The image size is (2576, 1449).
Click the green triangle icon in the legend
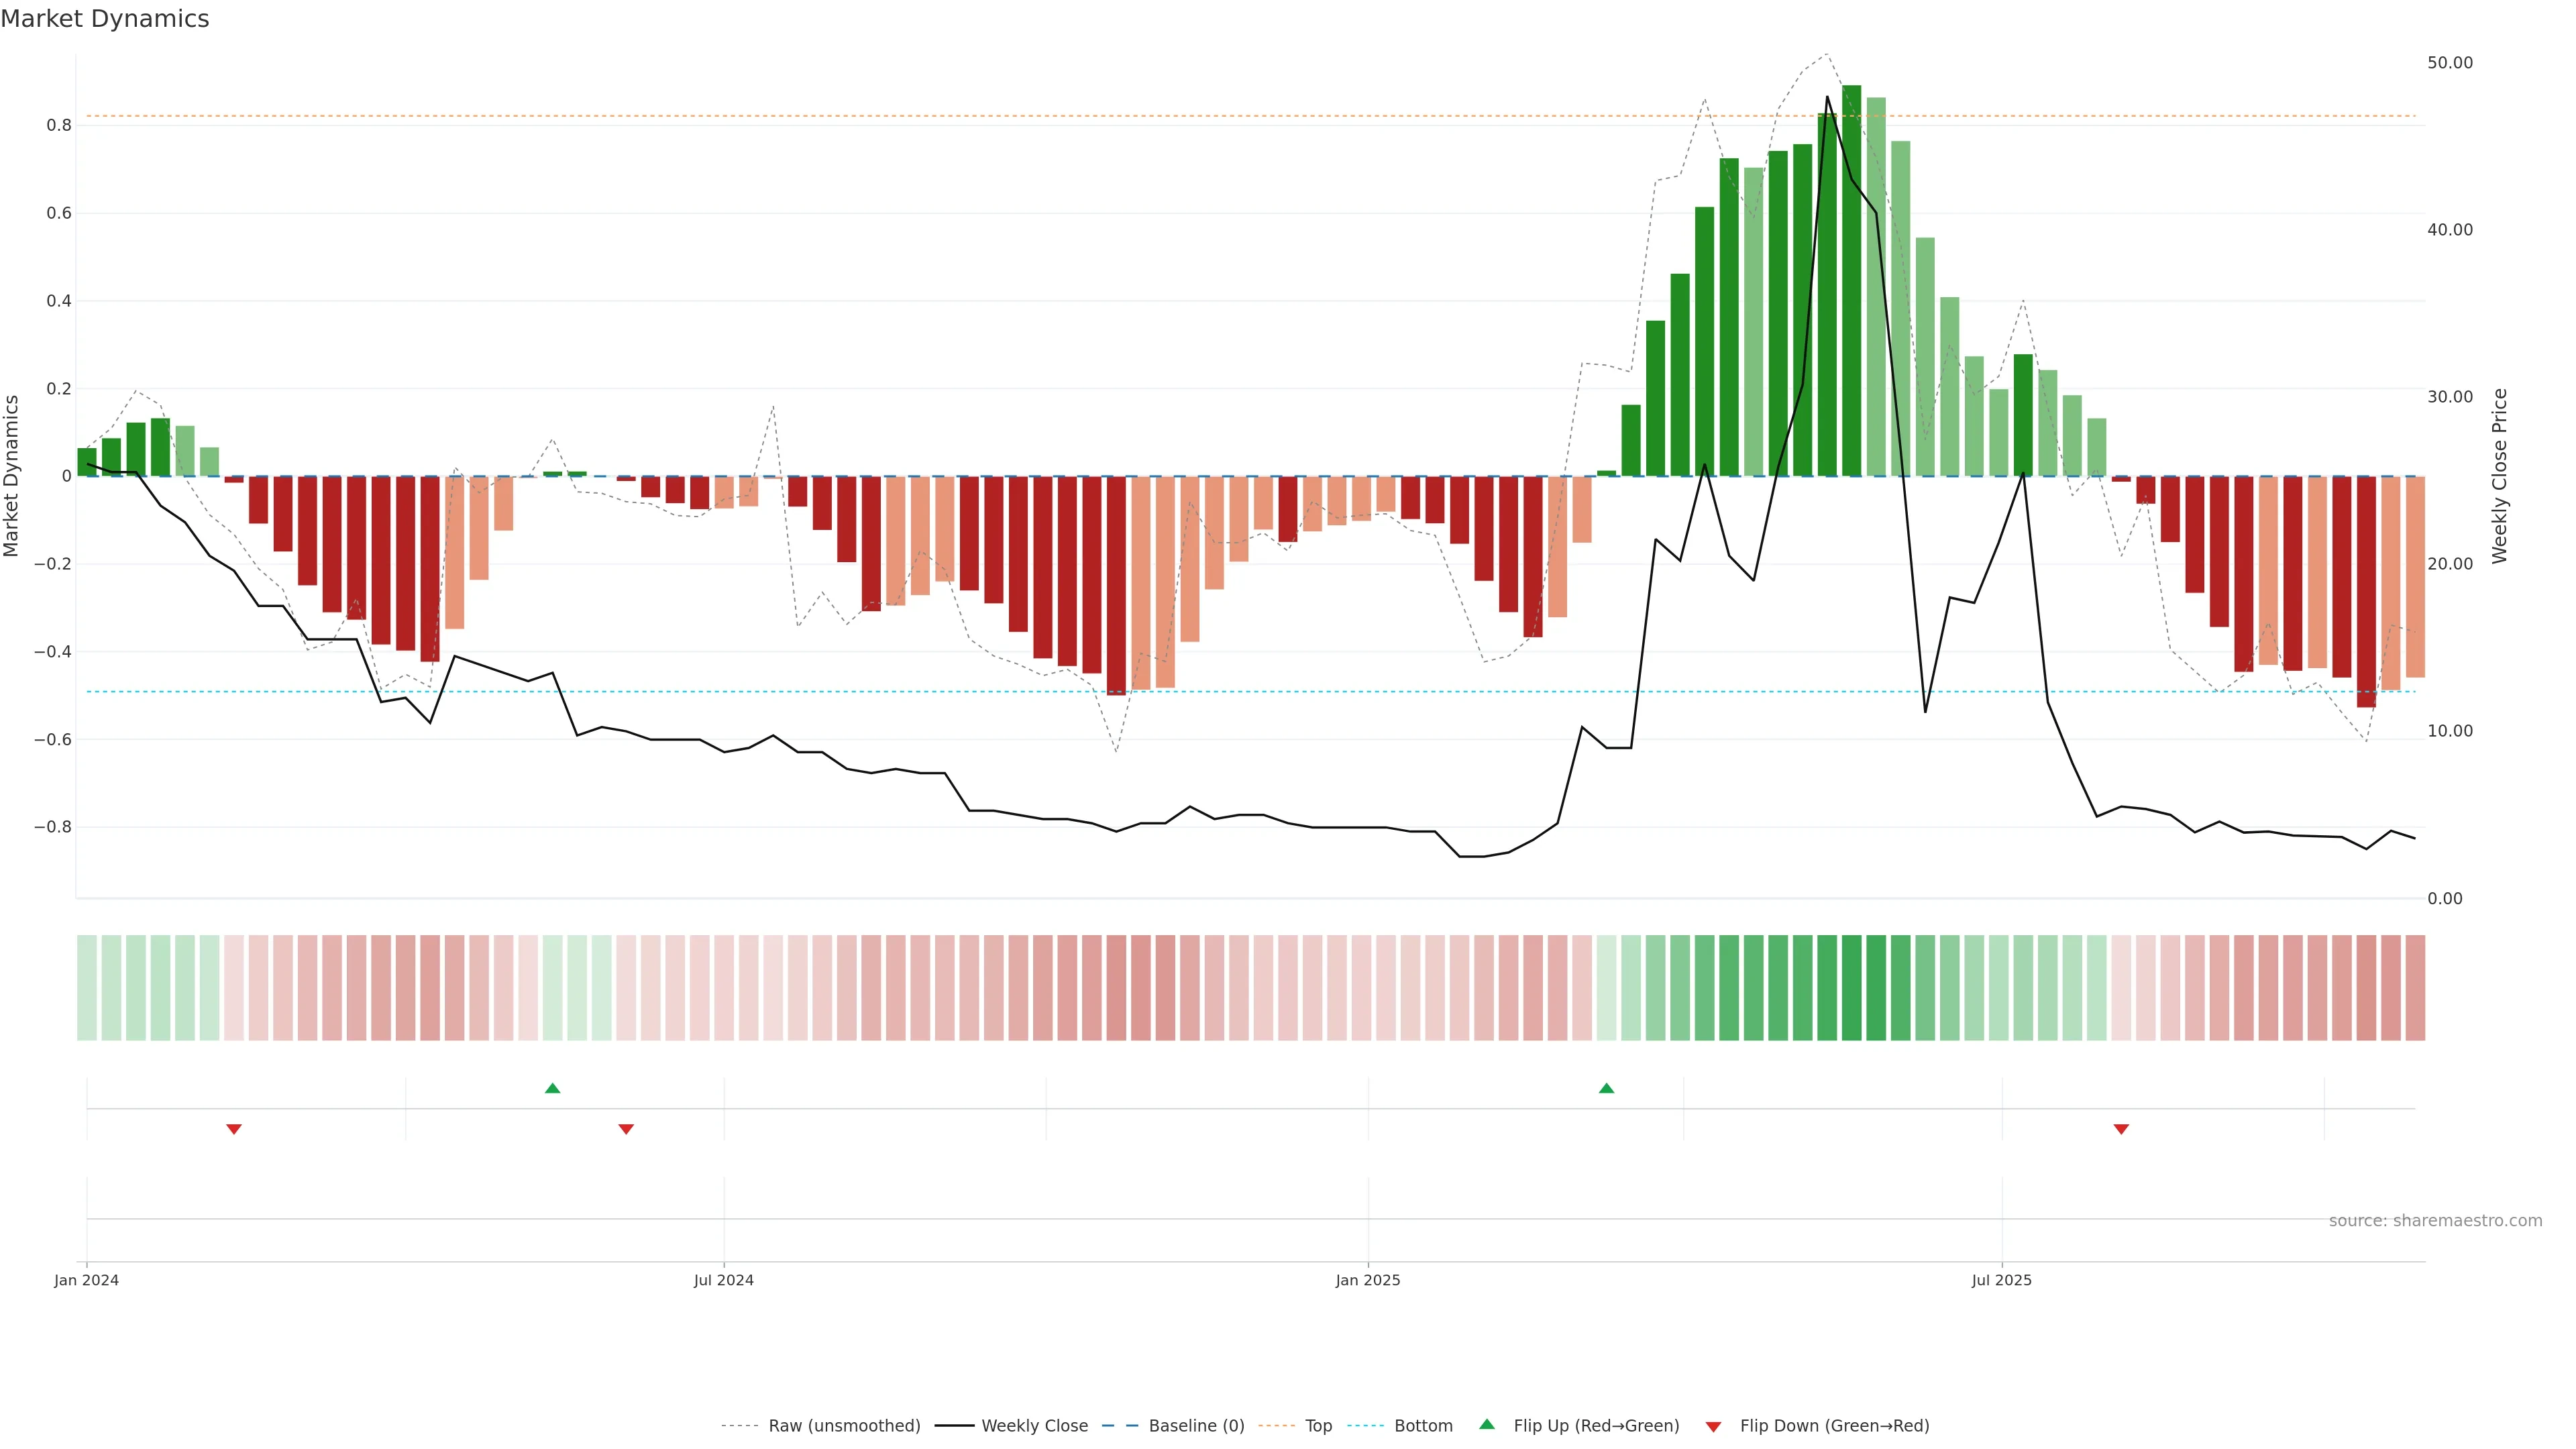1487,1424
